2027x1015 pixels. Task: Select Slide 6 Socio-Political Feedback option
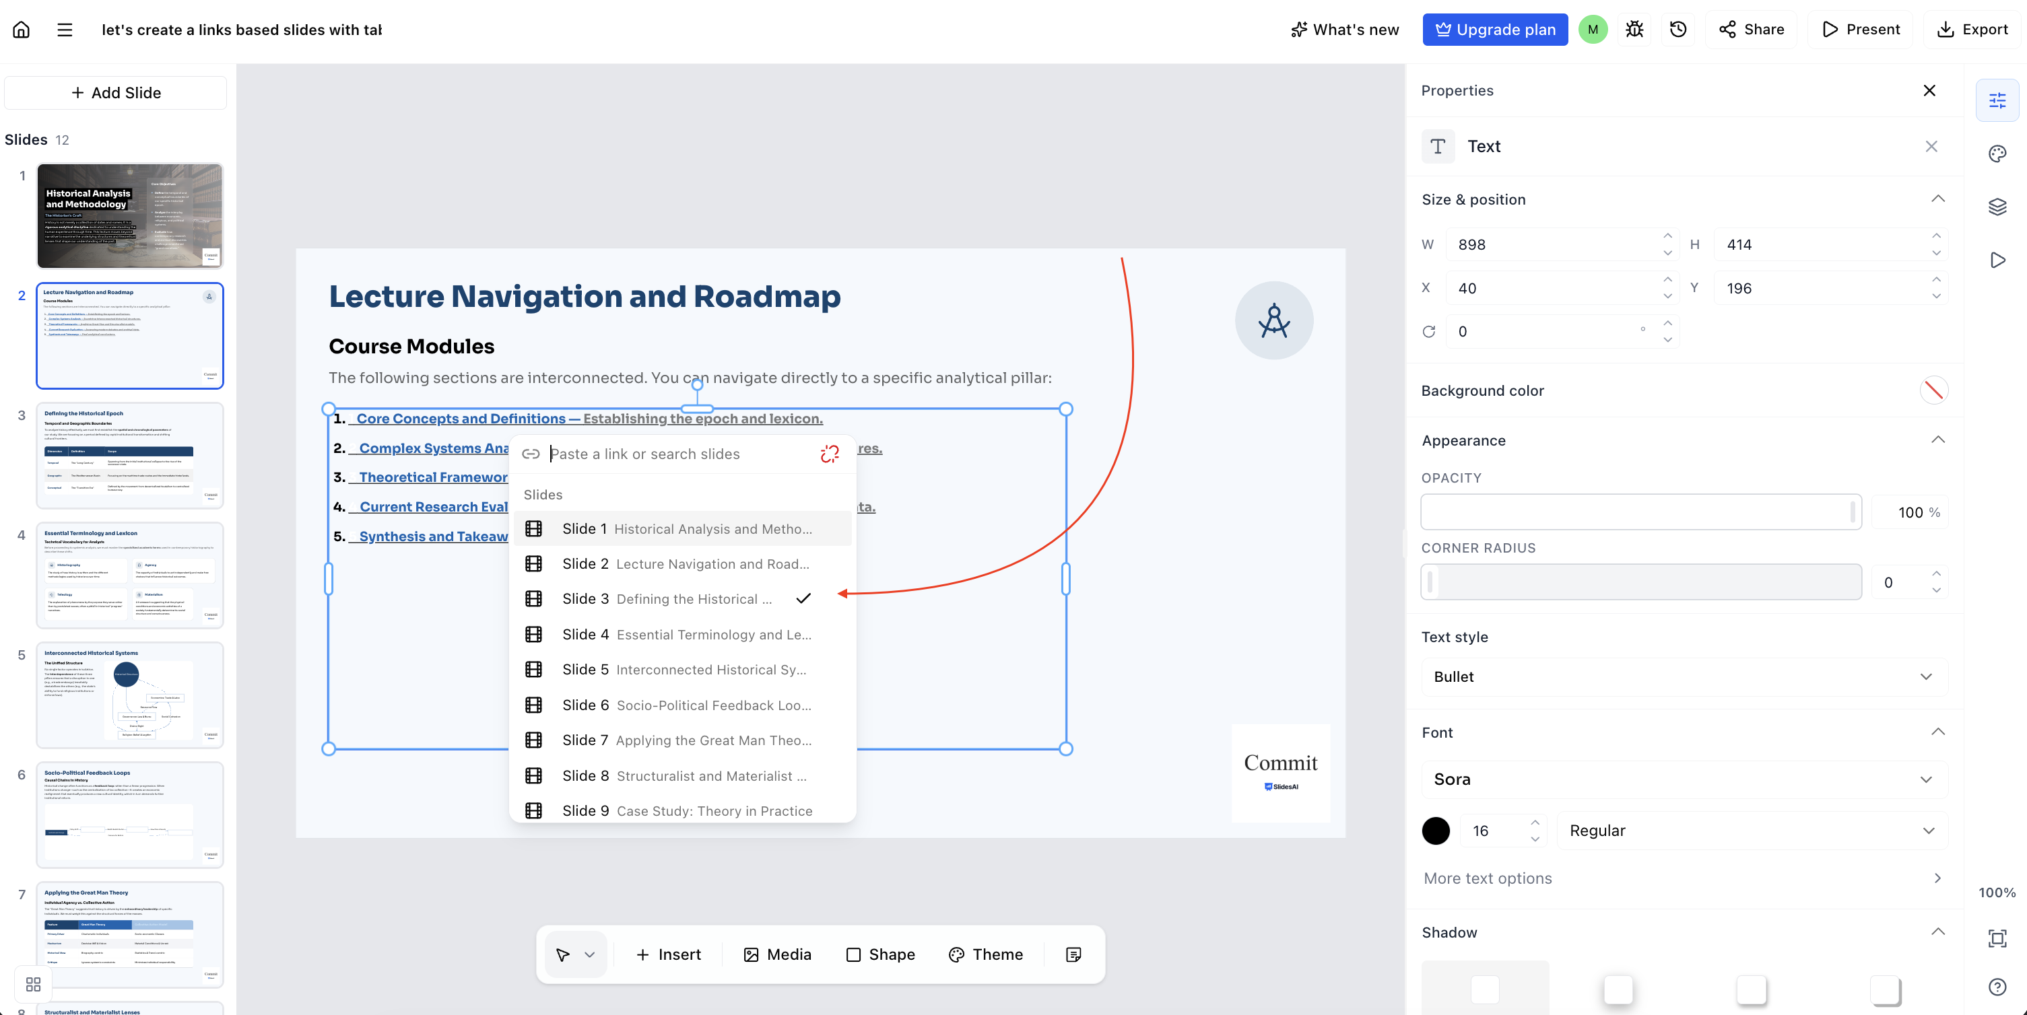coord(682,705)
